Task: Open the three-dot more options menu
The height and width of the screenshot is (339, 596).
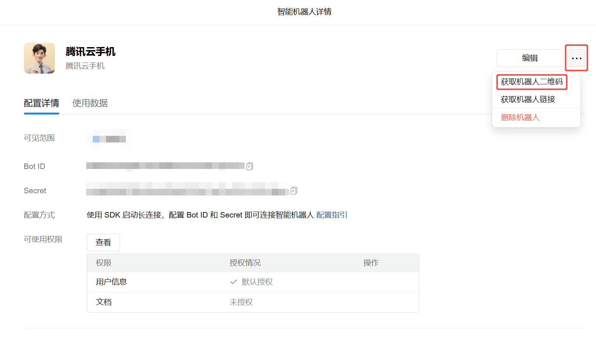Action: click(576, 58)
